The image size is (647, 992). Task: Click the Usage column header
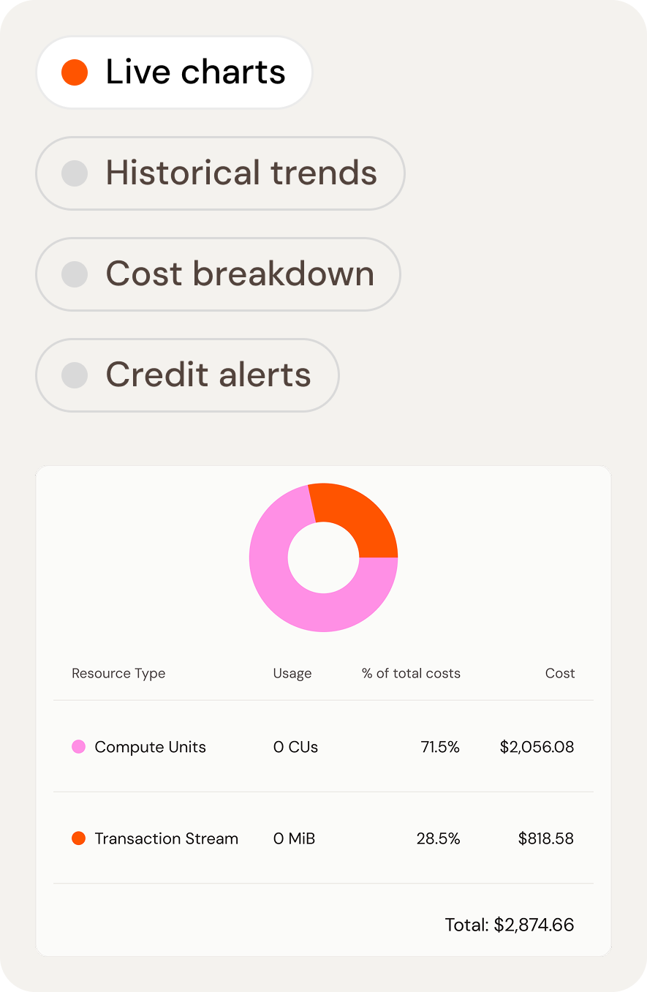pos(292,673)
